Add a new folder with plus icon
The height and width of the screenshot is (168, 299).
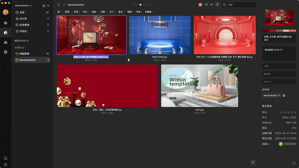coord(48,6)
